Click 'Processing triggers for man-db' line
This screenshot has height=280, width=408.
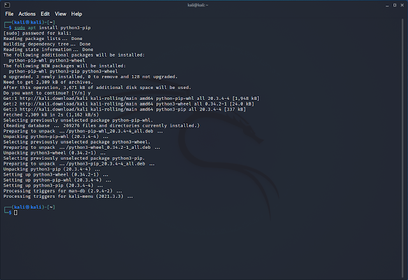click(x=62, y=192)
